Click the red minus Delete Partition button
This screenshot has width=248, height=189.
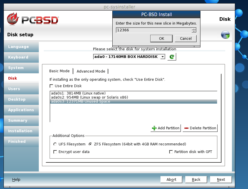pyautogui.click(x=200, y=128)
